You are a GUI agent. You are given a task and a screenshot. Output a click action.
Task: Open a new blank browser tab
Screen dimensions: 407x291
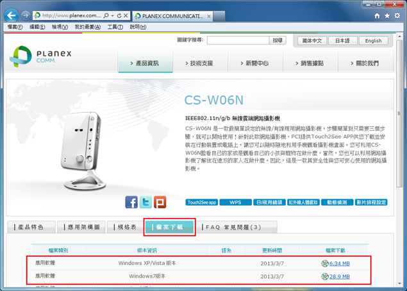tap(219, 16)
